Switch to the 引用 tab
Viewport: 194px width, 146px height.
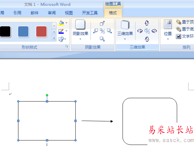tap(17, 13)
